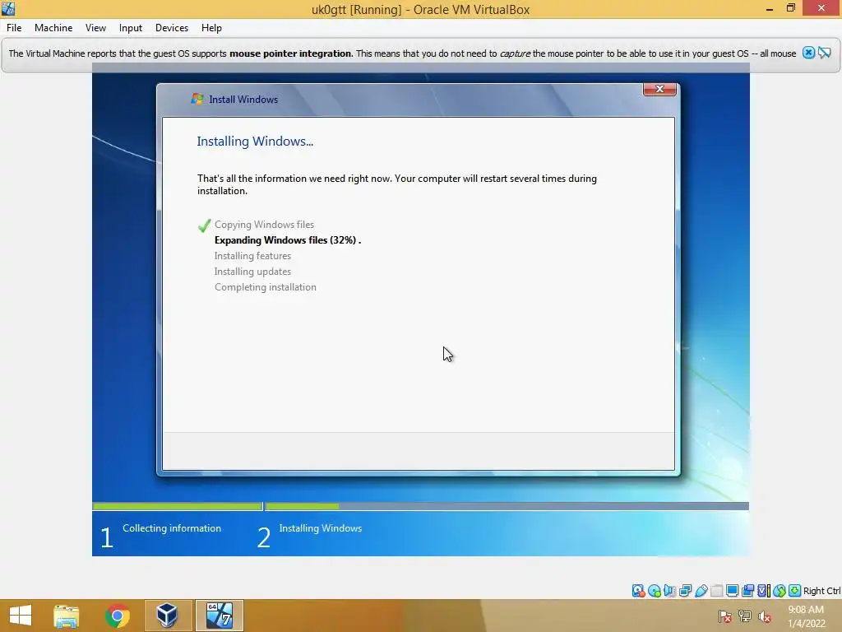This screenshot has height=632, width=842.
Task: Open the Input menu
Action: (131, 28)
